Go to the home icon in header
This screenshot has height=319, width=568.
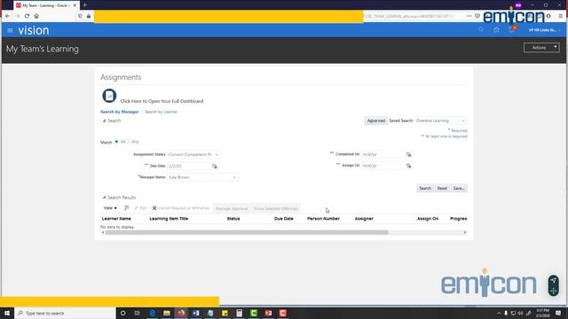tap(496, 29)
